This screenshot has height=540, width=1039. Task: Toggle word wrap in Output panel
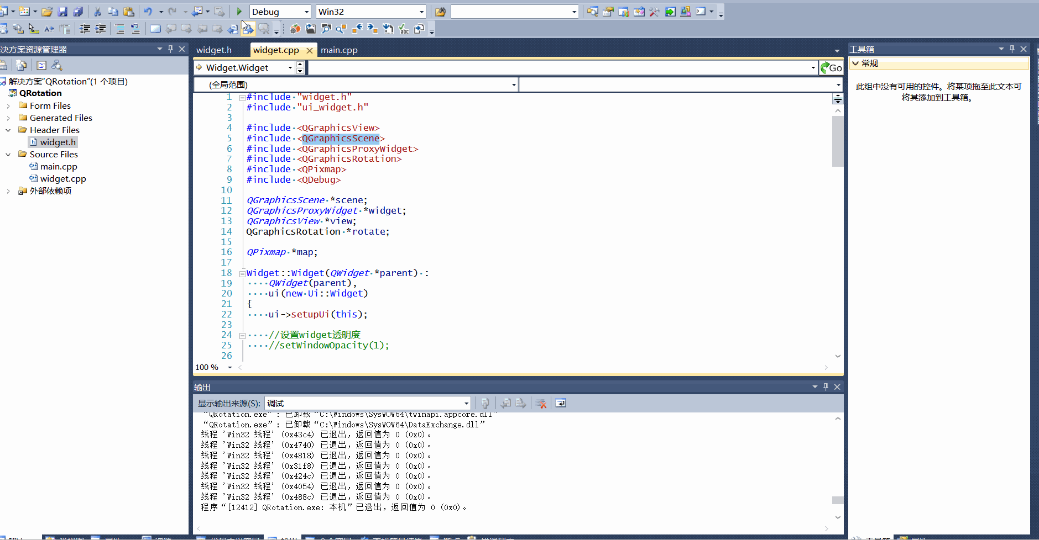(561, 403)
